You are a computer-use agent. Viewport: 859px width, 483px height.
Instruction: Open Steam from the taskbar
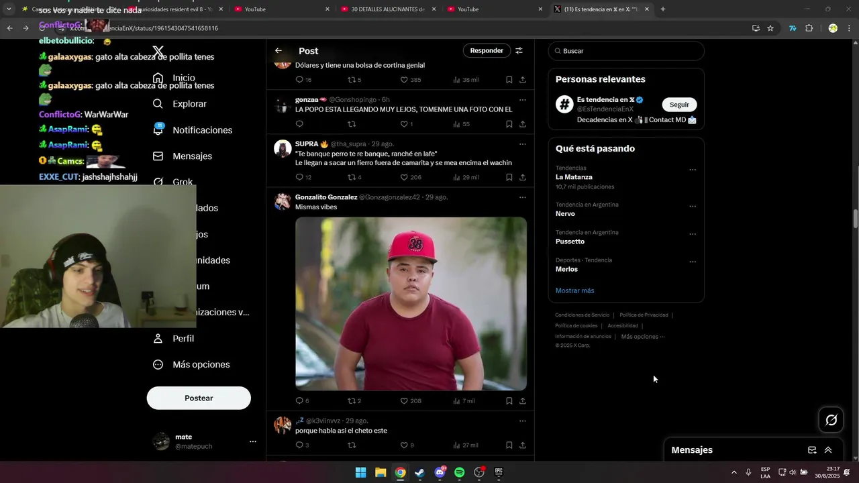tap(420, 472)
